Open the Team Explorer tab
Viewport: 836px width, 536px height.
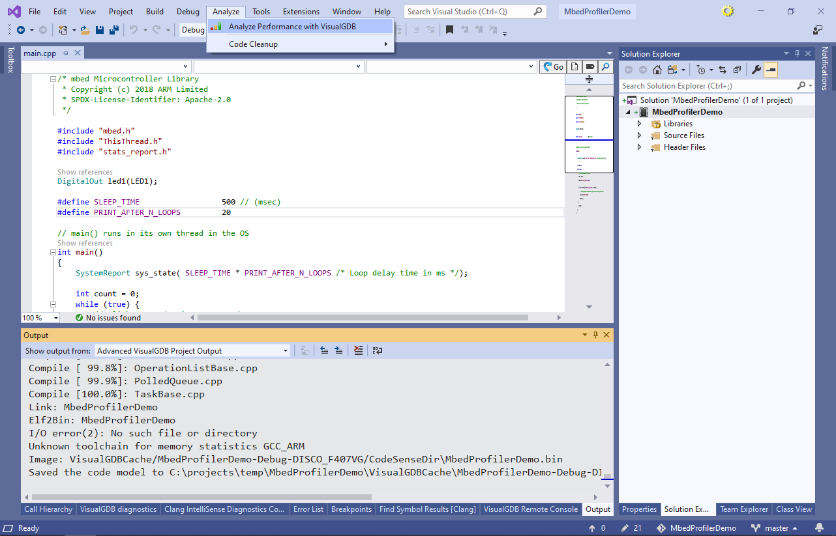pos(744,509)
